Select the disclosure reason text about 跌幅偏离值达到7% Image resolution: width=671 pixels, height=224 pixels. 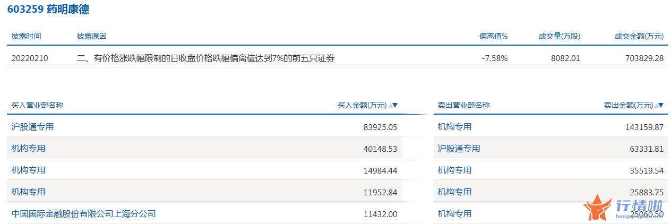click(206, 58)
